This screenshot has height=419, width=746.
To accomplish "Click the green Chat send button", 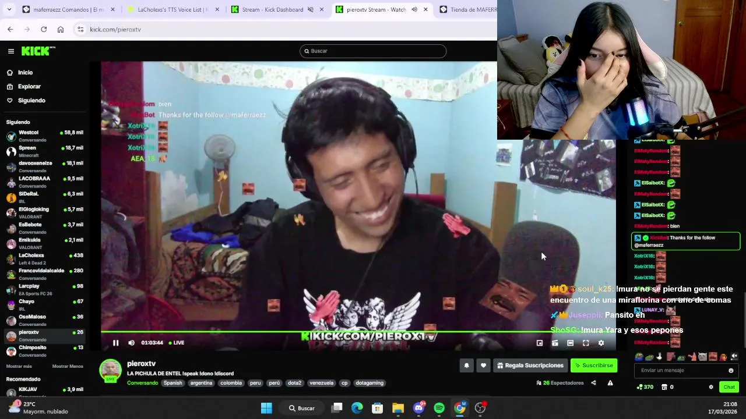I will coord(729,387).
